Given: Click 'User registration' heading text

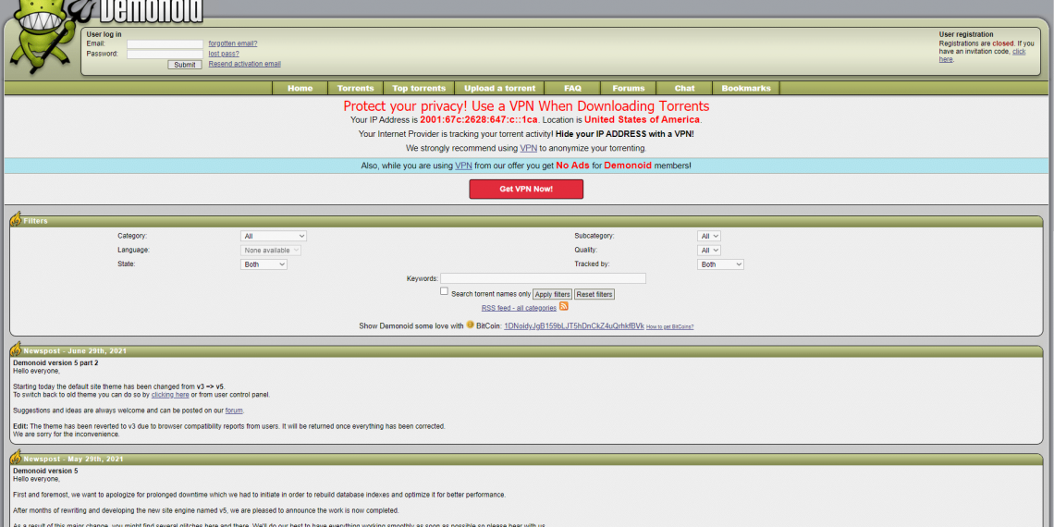Looking at the screenshot, I should (966, 34).
